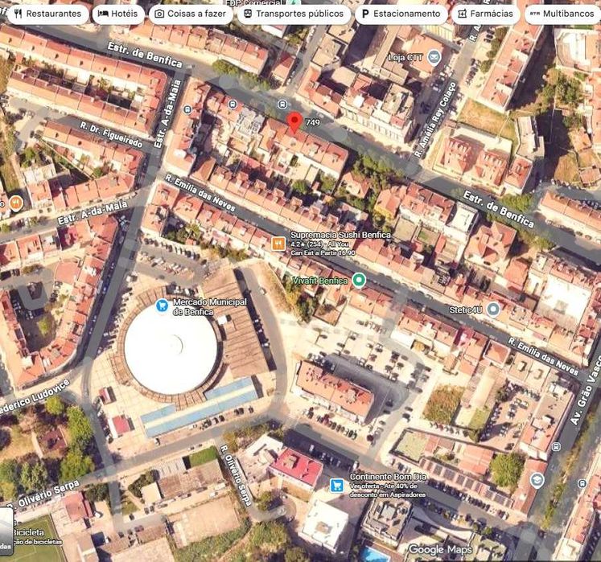Viewport: 601px width, 562px height.
Task: Click Continente Bom Dia shopping cart icon
Action: coord(337,486)
